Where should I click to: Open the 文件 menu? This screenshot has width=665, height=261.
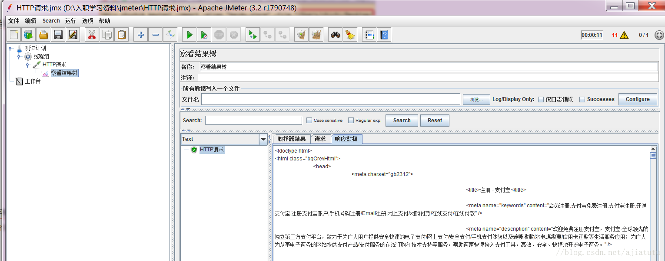[13, 21]
